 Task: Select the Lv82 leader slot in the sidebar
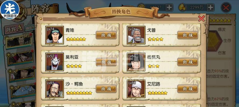pos(19,41)
